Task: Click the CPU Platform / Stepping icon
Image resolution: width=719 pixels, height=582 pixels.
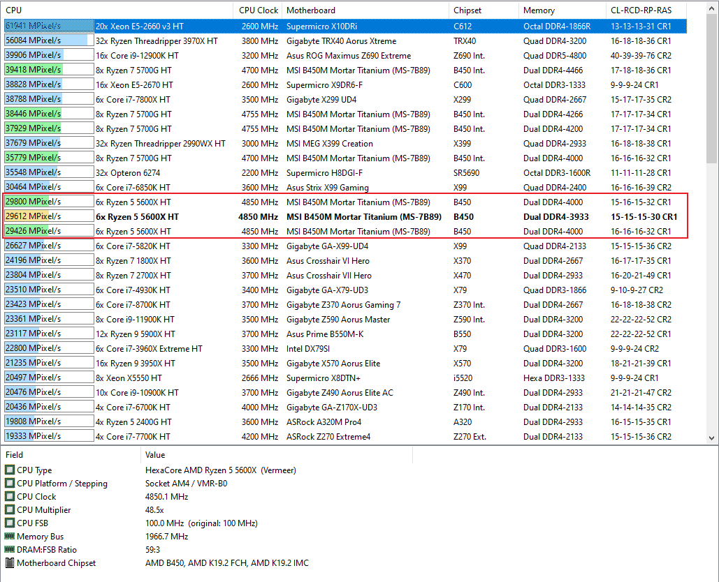Action: 9,483
